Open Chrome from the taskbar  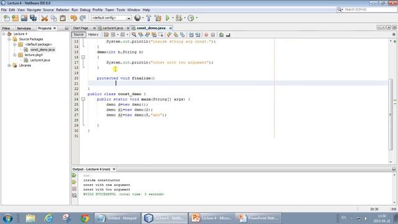(x=85, y=218)
